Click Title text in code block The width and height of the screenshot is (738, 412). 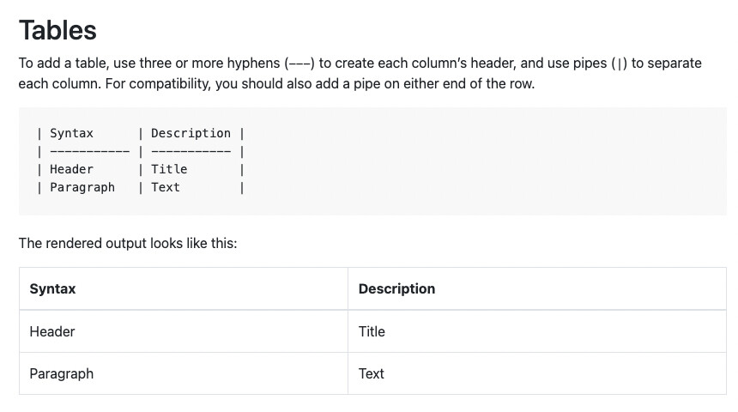(x=169, y=169)
